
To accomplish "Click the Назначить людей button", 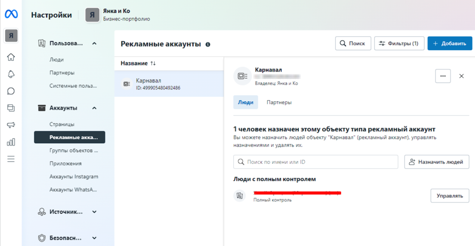I will pos(436,162).
